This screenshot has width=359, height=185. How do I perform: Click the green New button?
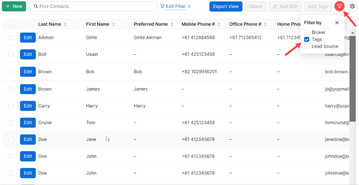tap(14, 6)
